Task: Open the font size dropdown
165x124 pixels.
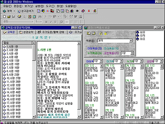Action: click(41, 21)
